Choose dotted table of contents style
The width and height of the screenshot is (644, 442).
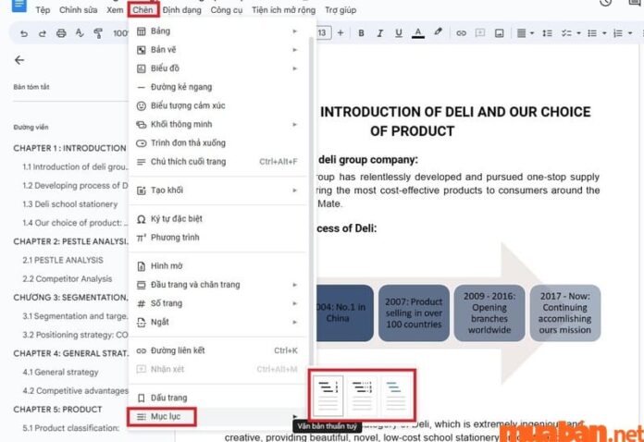click(362, 395)
